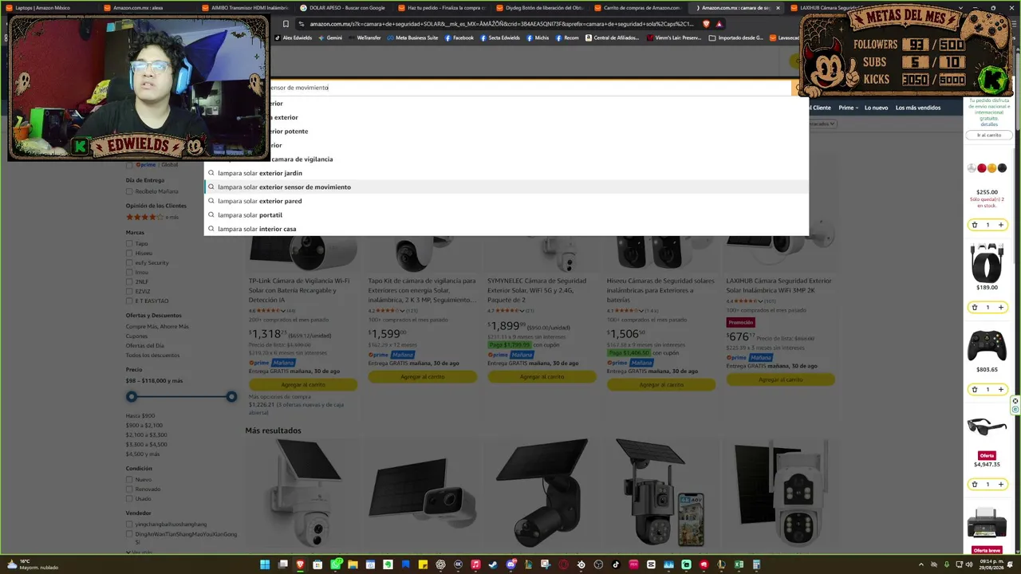
Task: Check the 'Renovado' condition checkbox
Action: coord(129,489)
